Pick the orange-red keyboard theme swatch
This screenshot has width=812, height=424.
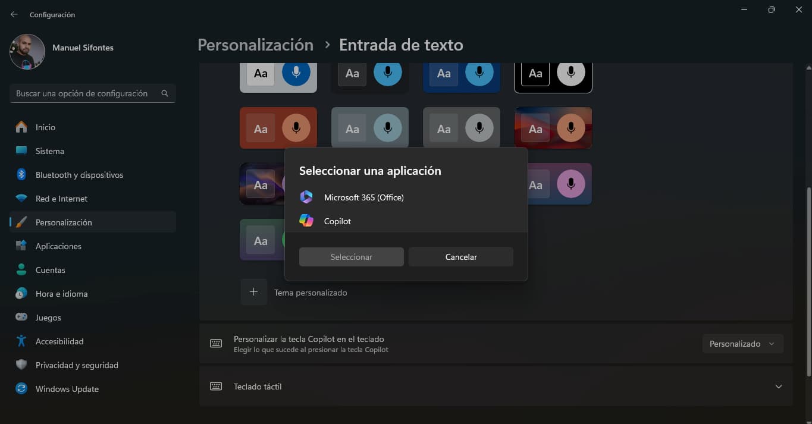tap(278, 128)
